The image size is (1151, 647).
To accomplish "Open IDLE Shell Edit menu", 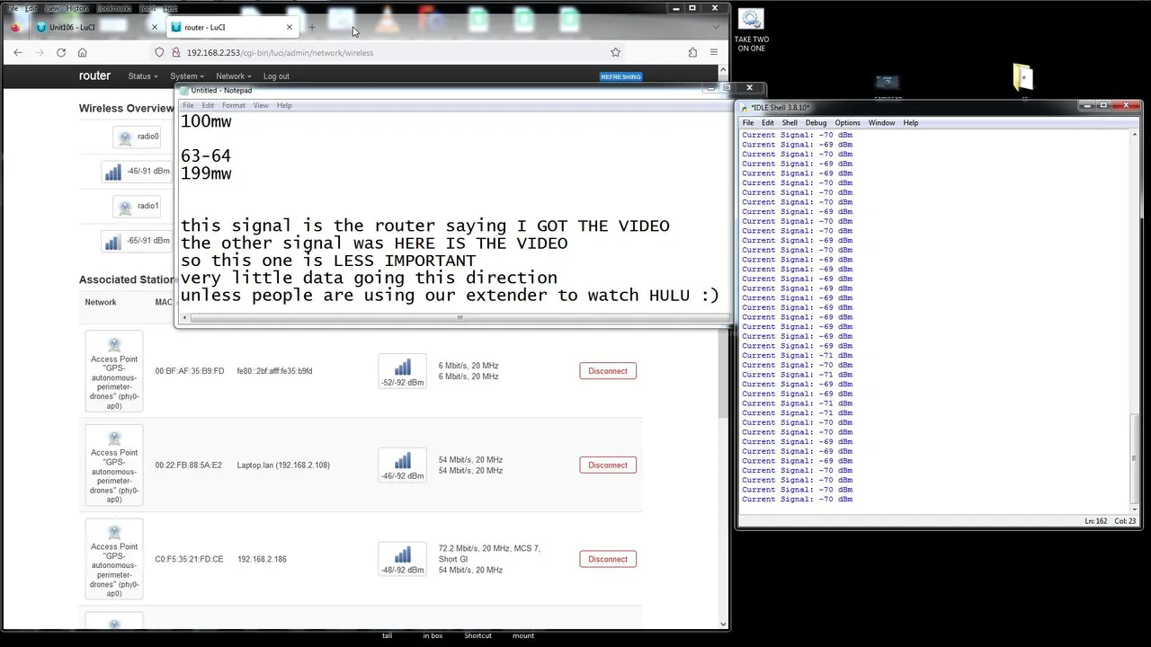I will coord(768,122).
